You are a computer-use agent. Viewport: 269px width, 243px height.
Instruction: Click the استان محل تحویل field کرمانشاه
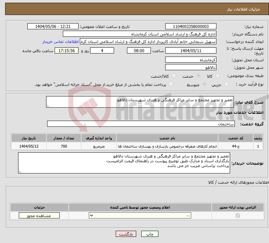tap(190, 60)
